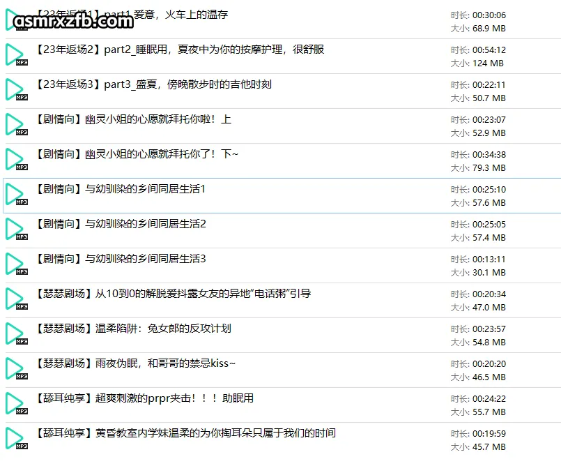Click duration value 00:20:20
This screenshot has height=466, width=561.
click(x=489, y=364)
